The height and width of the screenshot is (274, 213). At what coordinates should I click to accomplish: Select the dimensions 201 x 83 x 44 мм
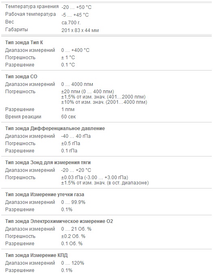80,30
